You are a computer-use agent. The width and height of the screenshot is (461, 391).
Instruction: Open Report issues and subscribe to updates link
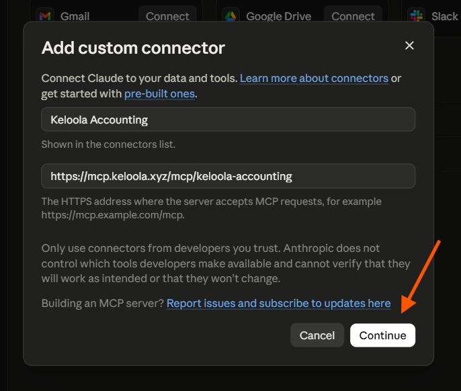click(278, 304)
